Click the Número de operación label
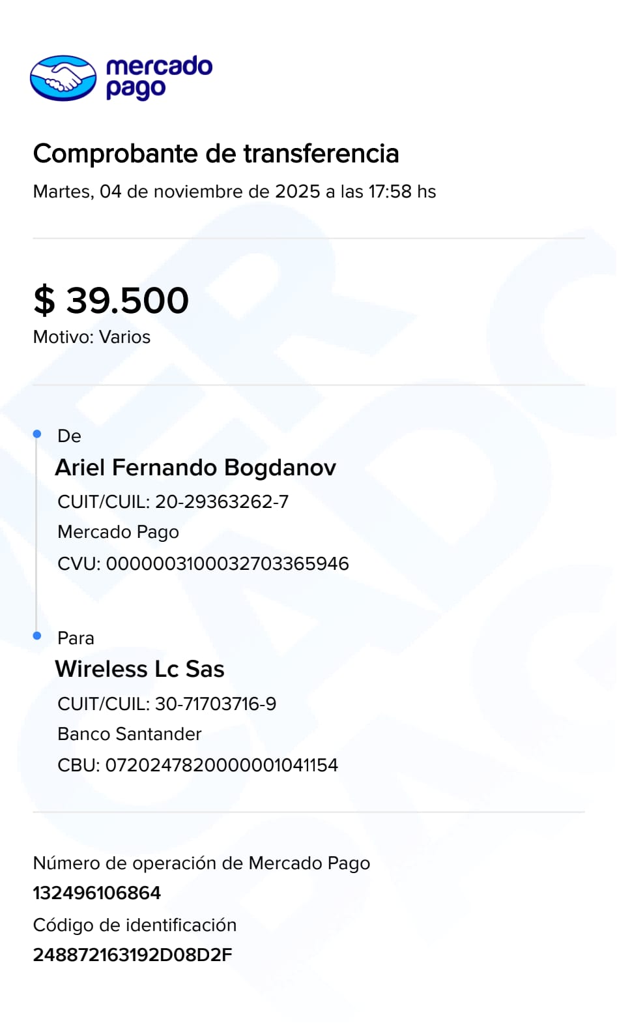Image resolution: width=617 pixels, height=1025 pixels. [x=201, y=863]
